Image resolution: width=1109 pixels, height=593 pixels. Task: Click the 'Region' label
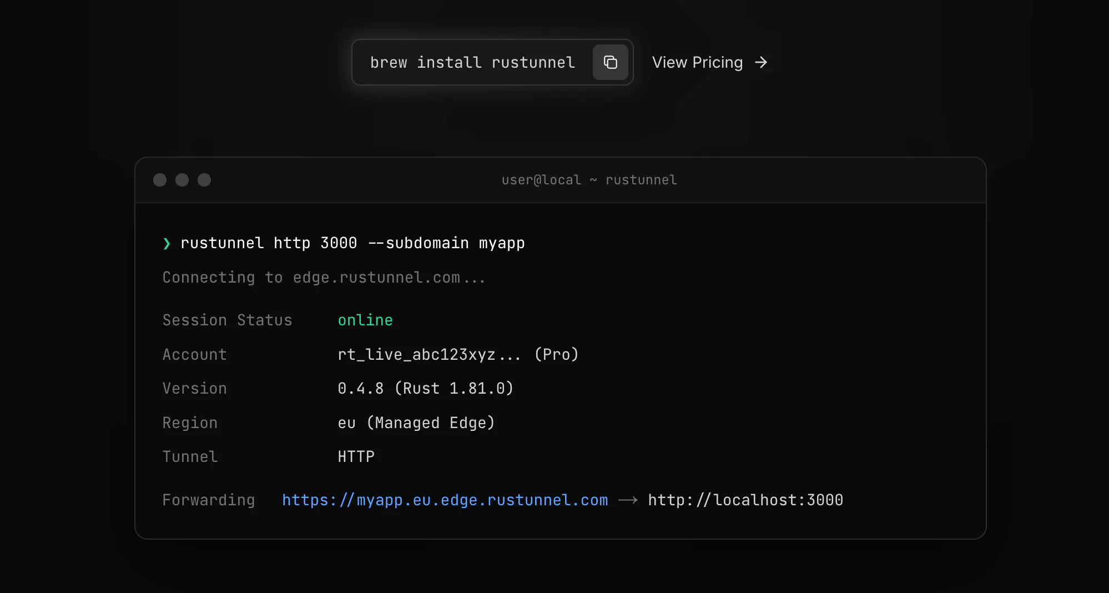point(190,423)
